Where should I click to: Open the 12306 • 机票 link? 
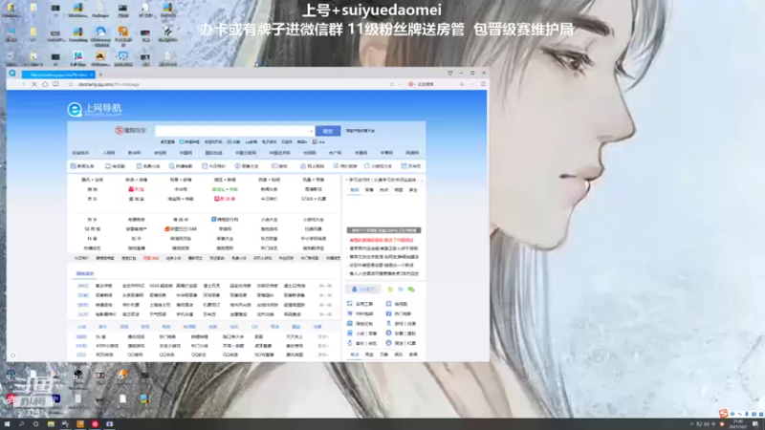(x=314, y=199)
